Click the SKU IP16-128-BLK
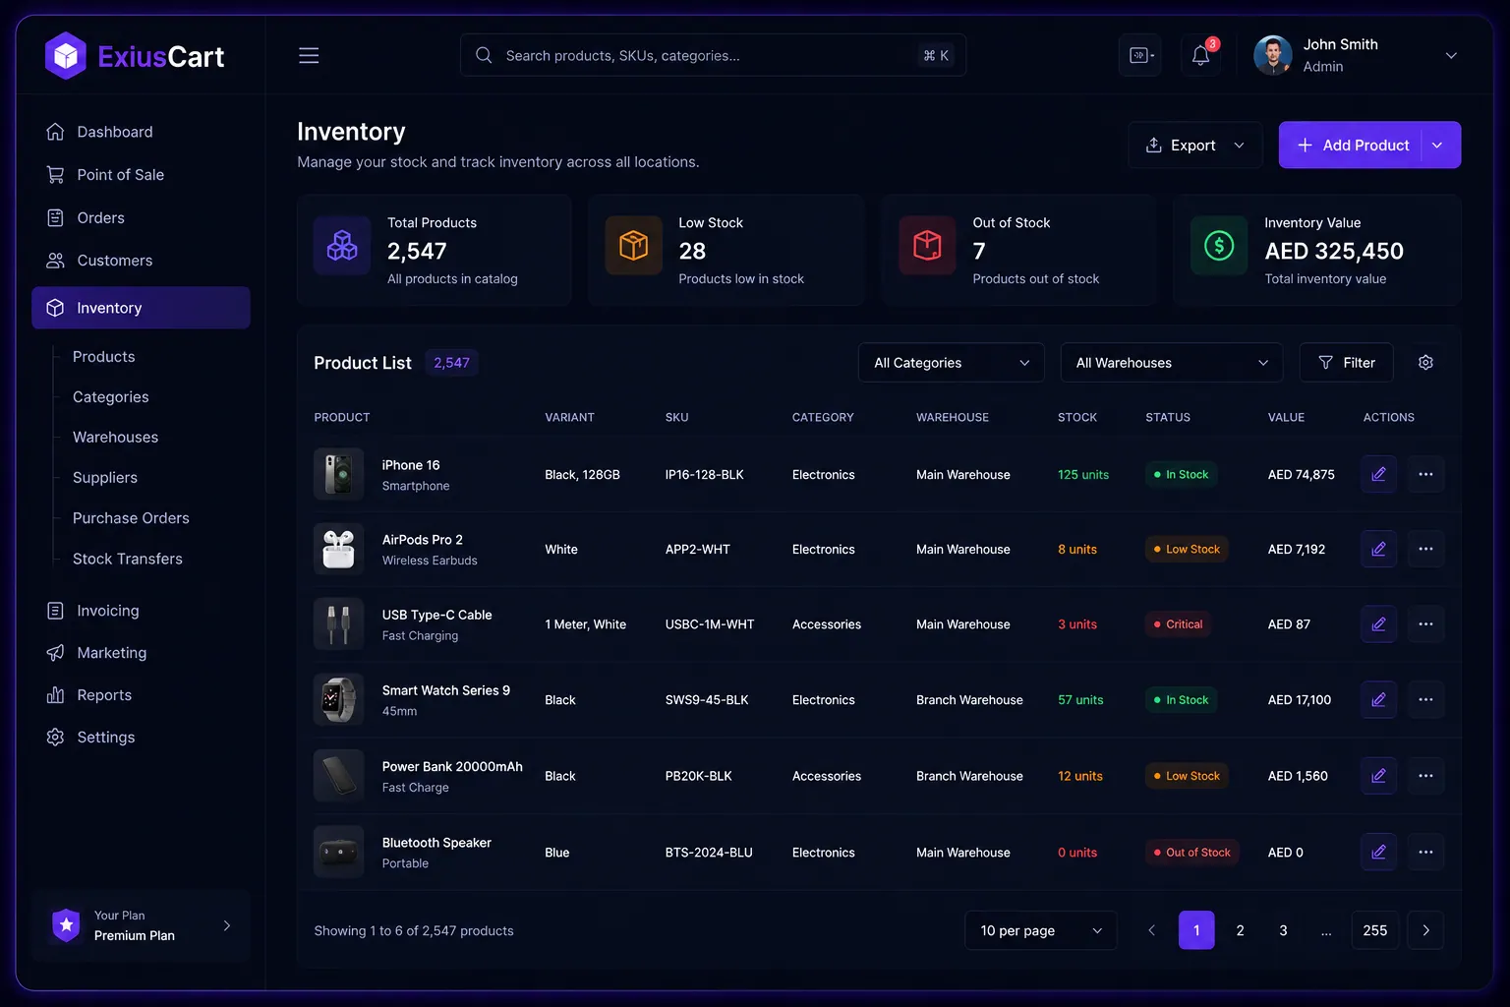 click(704, 475)
